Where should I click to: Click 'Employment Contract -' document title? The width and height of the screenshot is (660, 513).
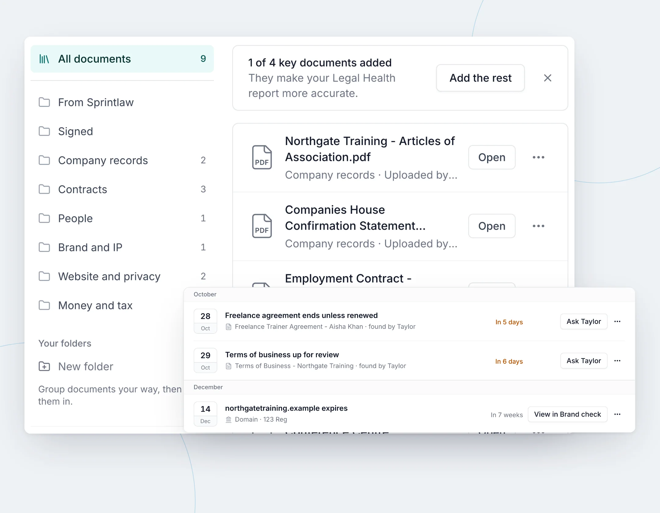[x=348, y=278]
